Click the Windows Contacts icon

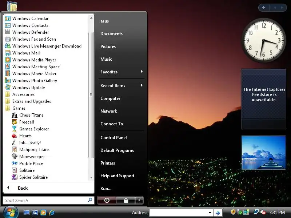(8, 25)
